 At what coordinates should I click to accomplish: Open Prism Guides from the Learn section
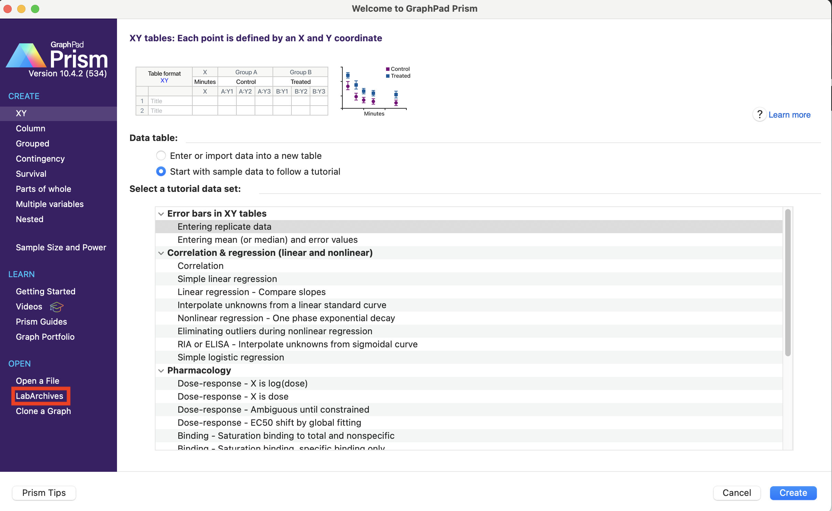(41, 322)
